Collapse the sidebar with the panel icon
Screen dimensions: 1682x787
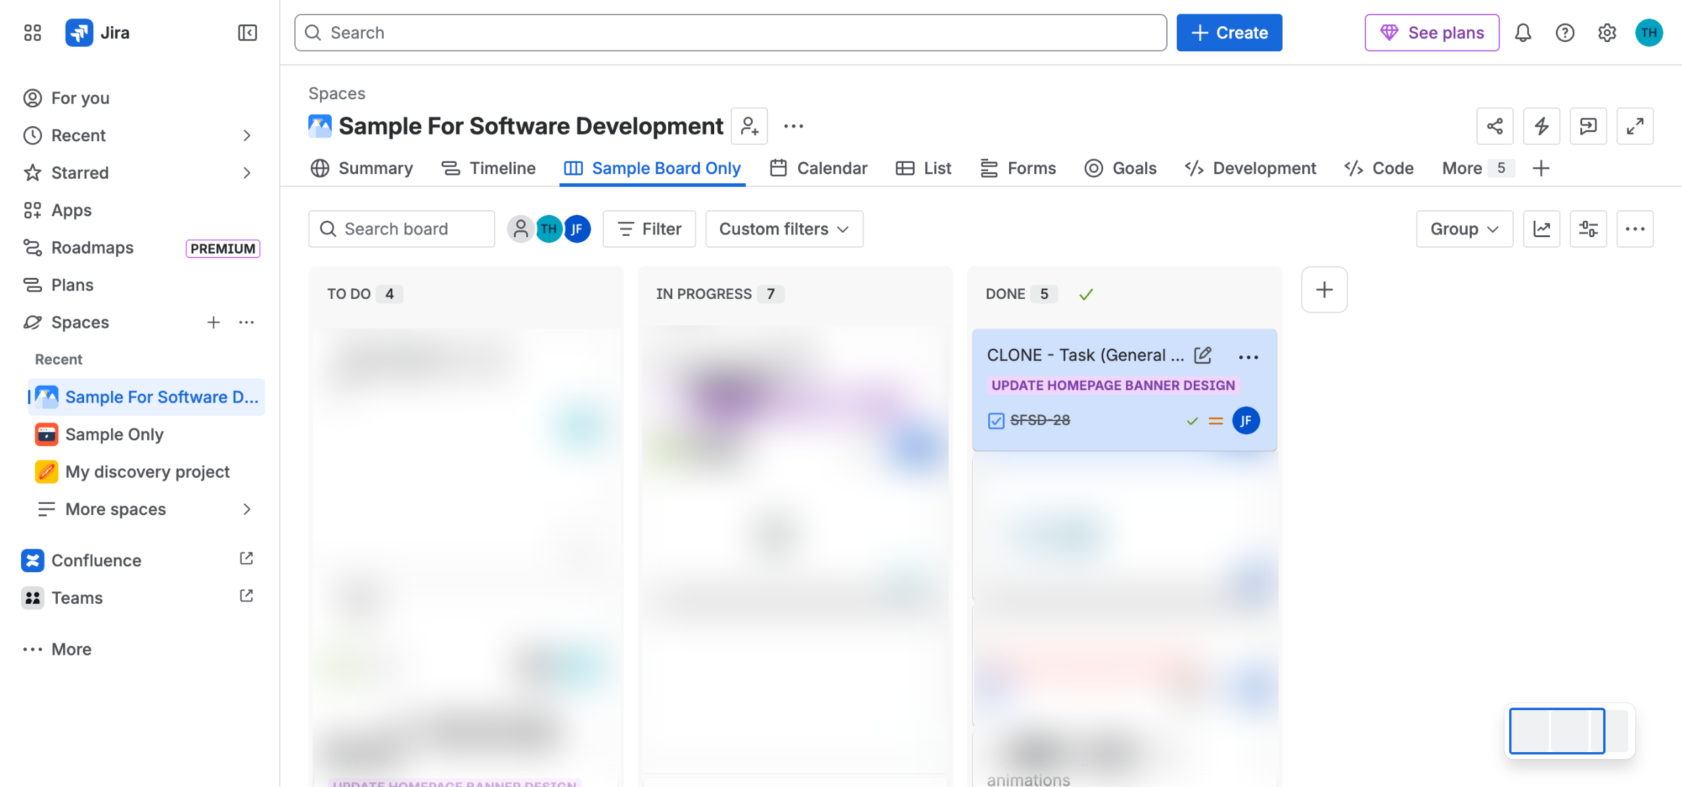pyautogui.click(x=247, y=33)
